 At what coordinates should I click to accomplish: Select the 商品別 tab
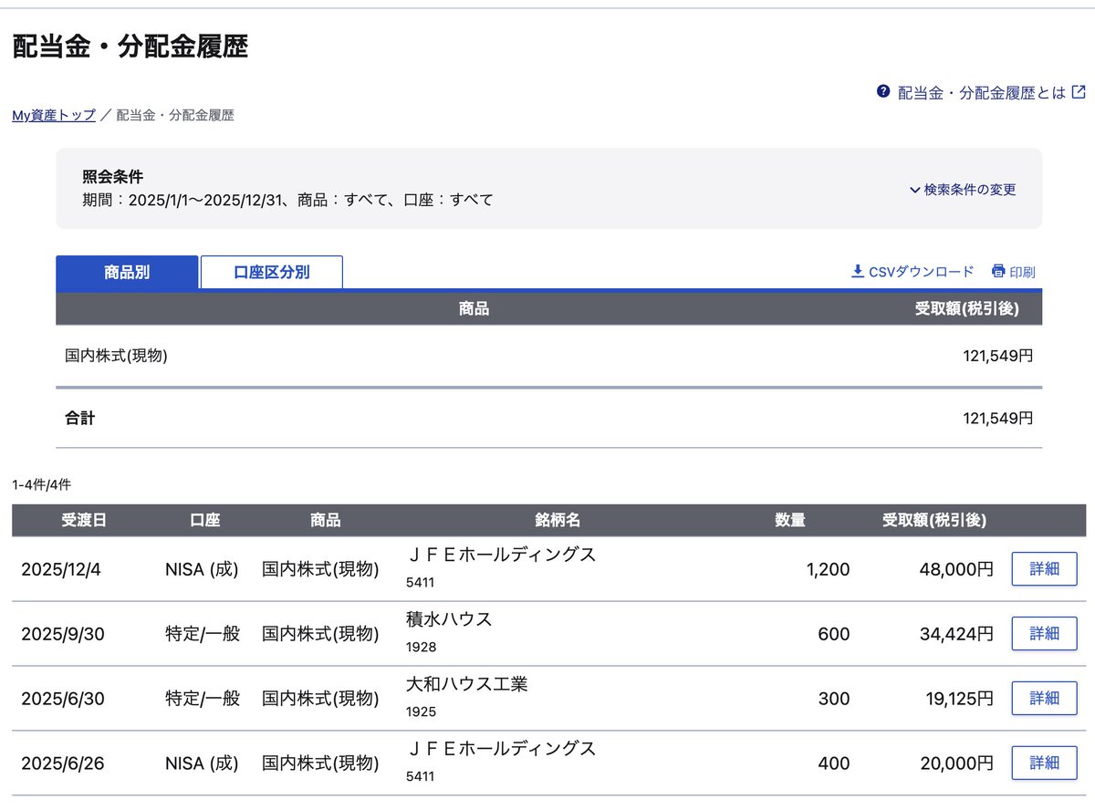pos(126,272)
